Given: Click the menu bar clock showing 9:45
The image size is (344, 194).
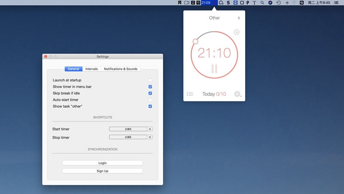Looking at the screenshot, I should coord(319,3).
